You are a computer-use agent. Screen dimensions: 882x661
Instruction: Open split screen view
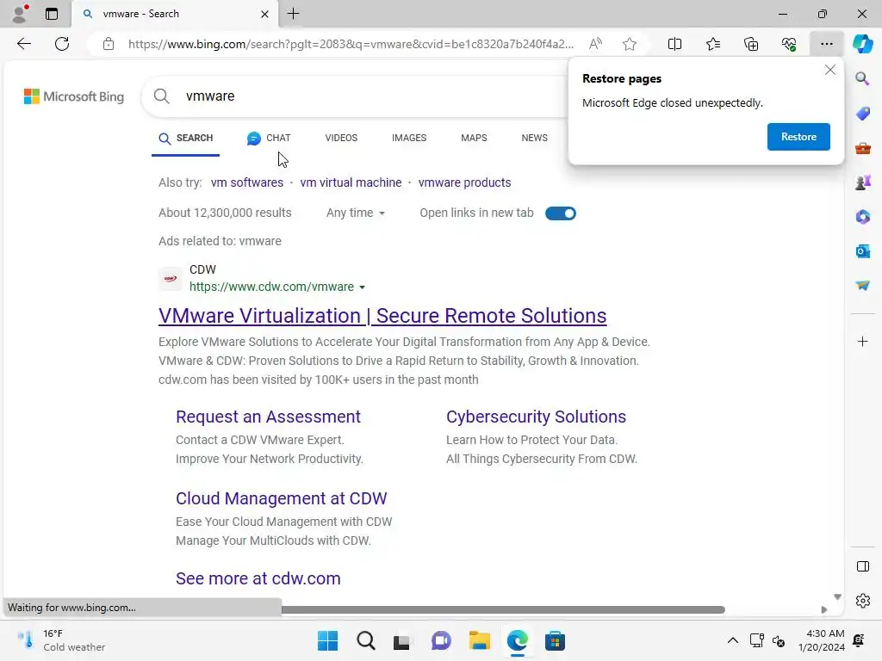click(674, 44)
